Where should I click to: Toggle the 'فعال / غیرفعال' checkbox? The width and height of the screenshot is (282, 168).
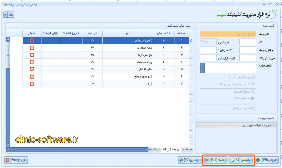pos(254,108)
